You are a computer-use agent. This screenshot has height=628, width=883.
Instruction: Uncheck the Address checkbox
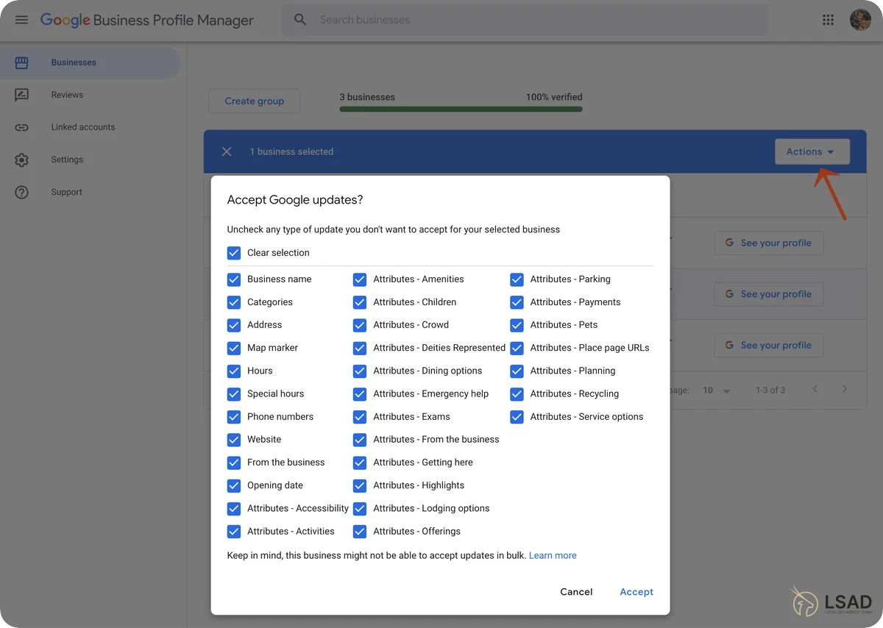234,325
